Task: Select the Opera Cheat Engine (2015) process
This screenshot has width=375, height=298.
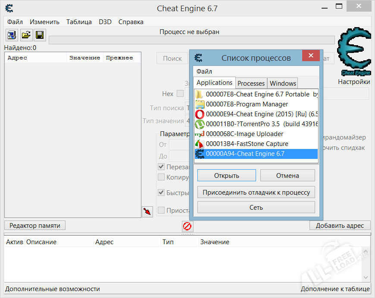Action: pos(256,114)
